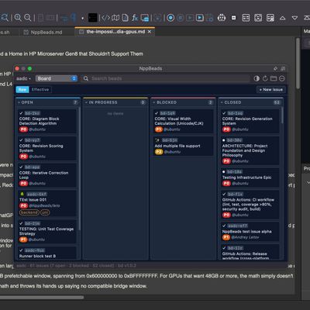The width and height of the screenshot is (310, 310).
Task: Click the badge icon between the two grid icons
Action: (258, 18)
